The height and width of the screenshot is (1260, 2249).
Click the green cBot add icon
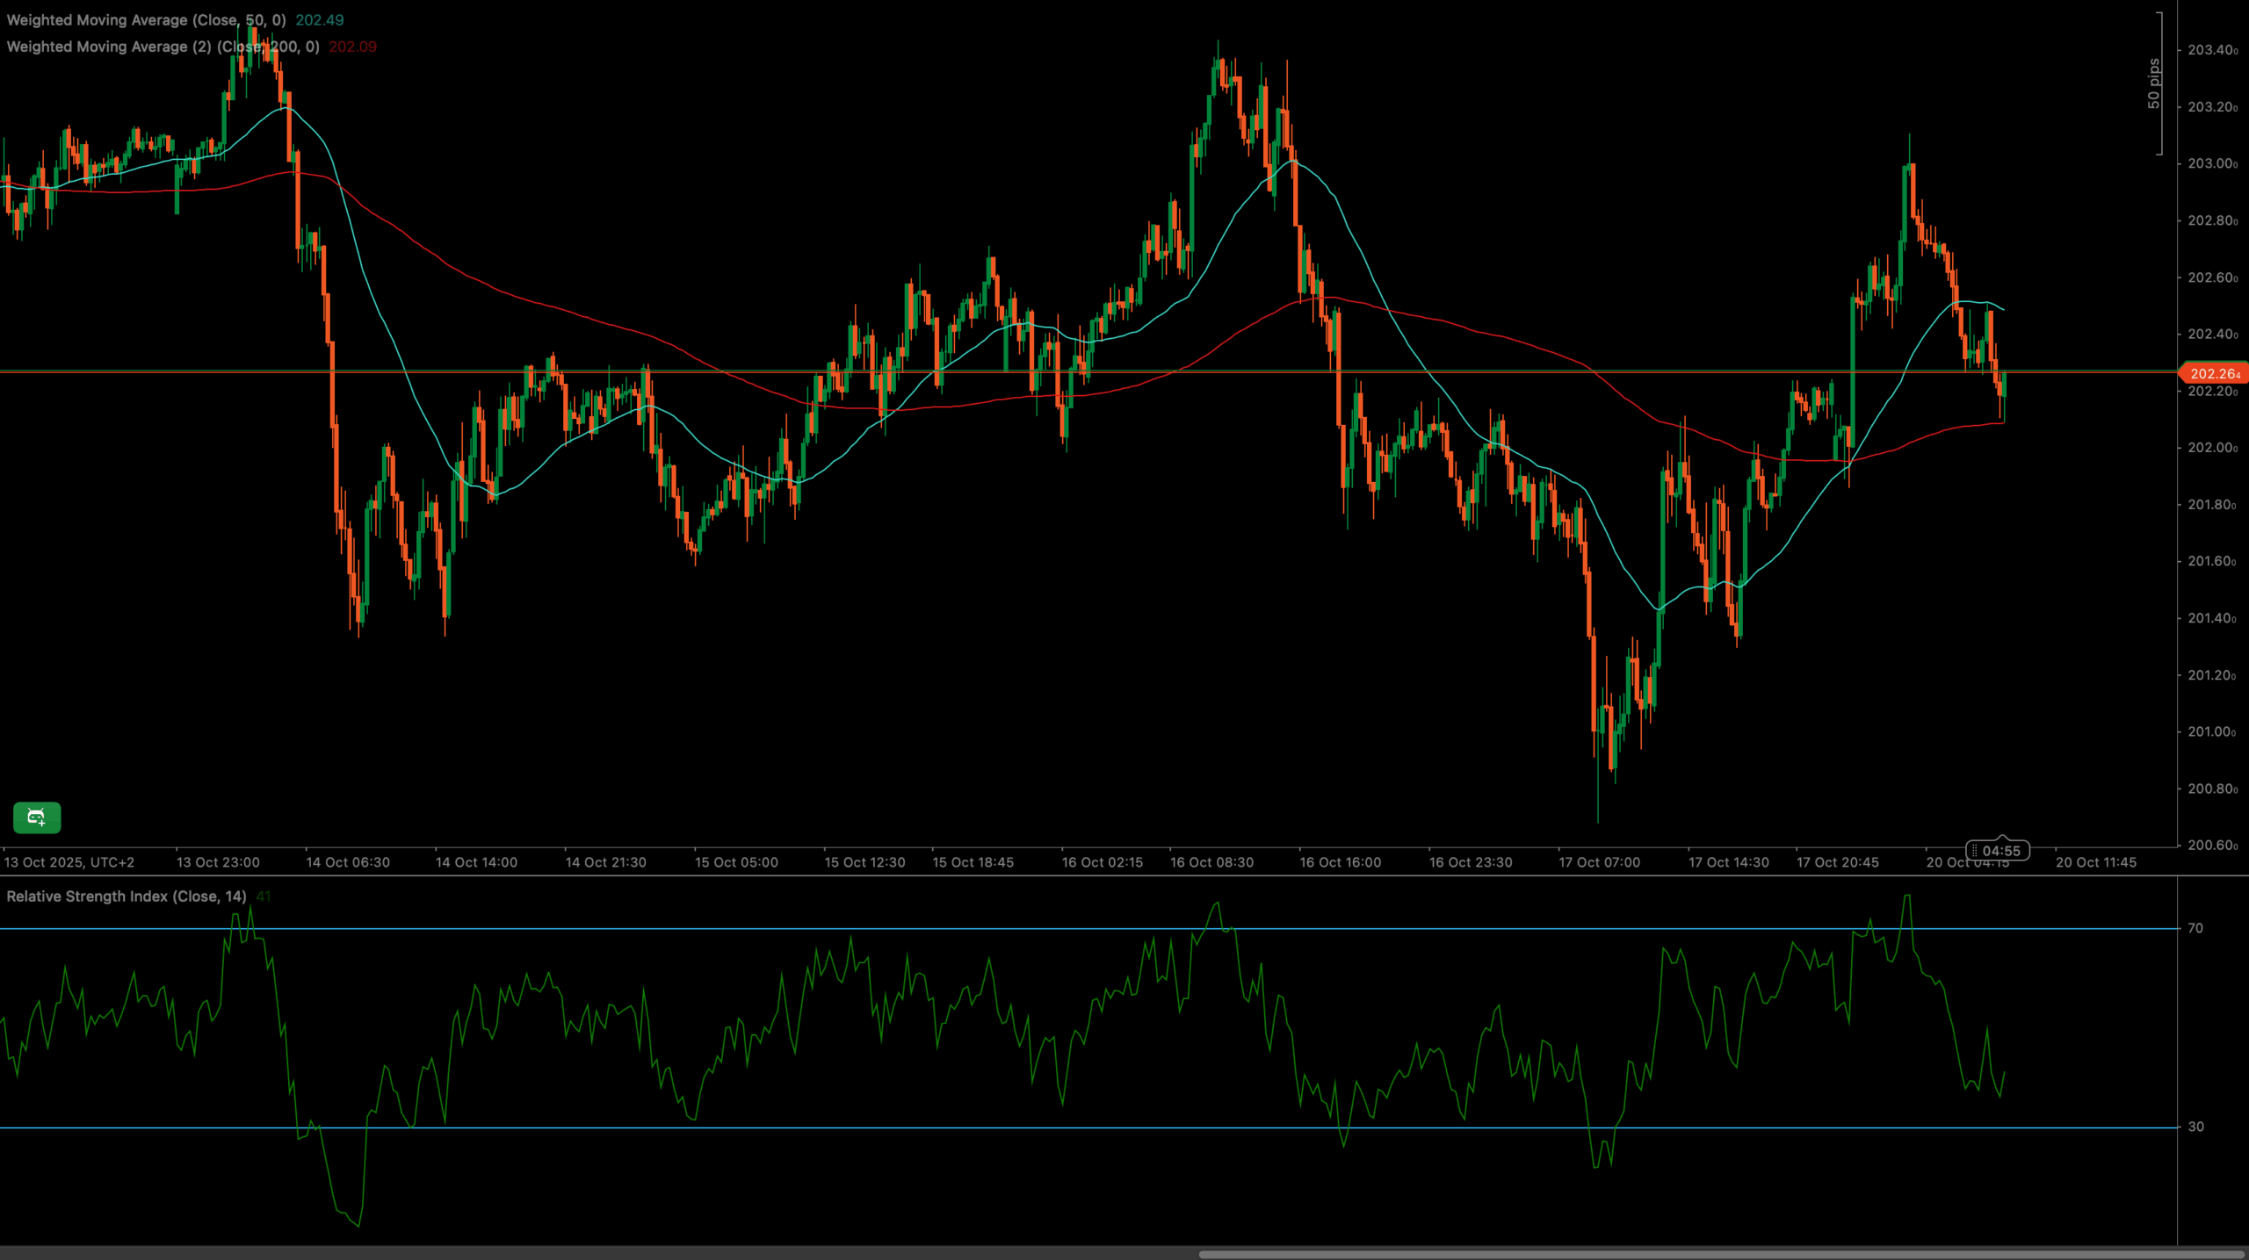point(36,817)
